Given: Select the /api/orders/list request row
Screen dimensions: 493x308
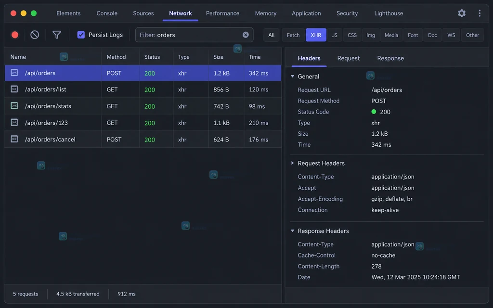Looking at the screenshot, I should click(143, 89).
